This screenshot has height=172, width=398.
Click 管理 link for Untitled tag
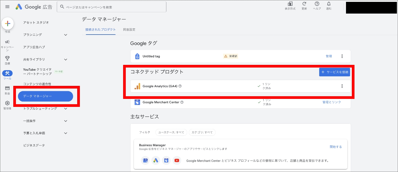pos(329,56)
